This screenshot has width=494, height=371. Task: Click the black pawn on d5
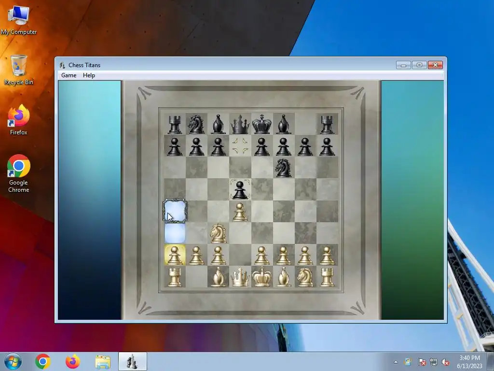click(240, 190)
